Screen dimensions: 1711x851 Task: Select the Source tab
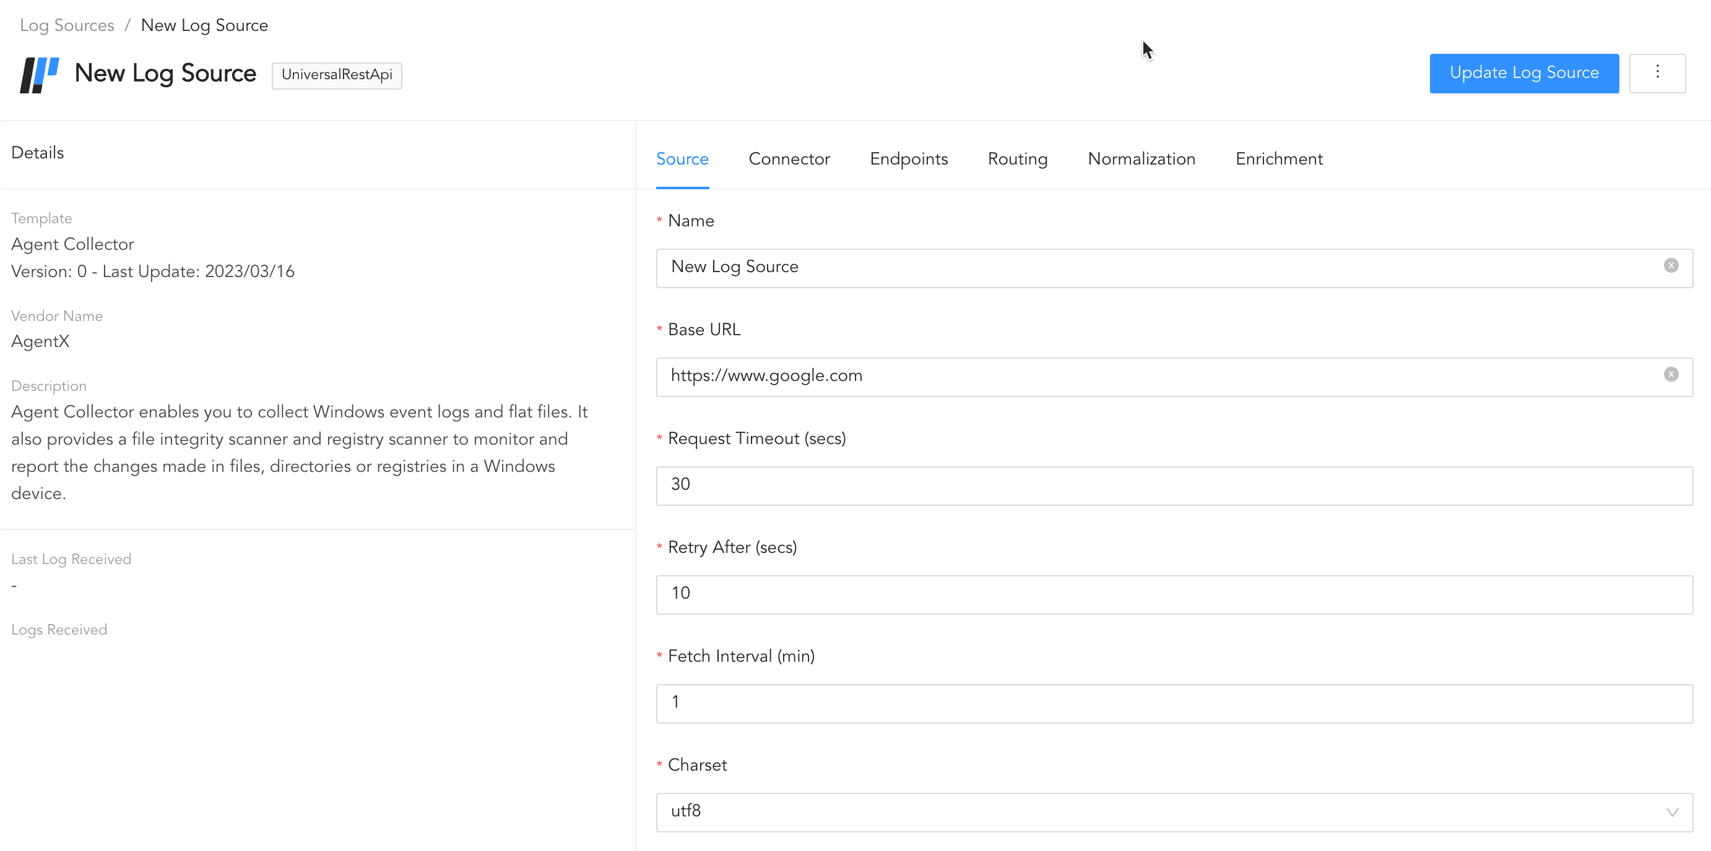pos(682,160)
